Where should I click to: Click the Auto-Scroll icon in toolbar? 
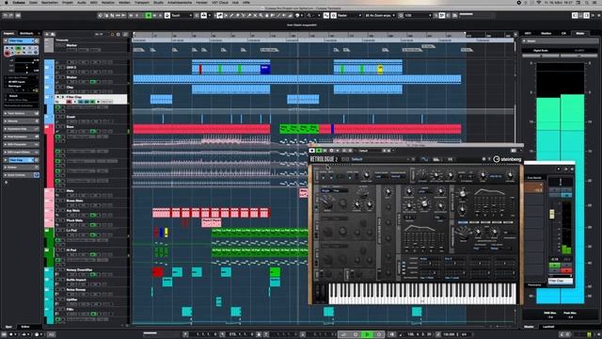click(x=204, y=15)
